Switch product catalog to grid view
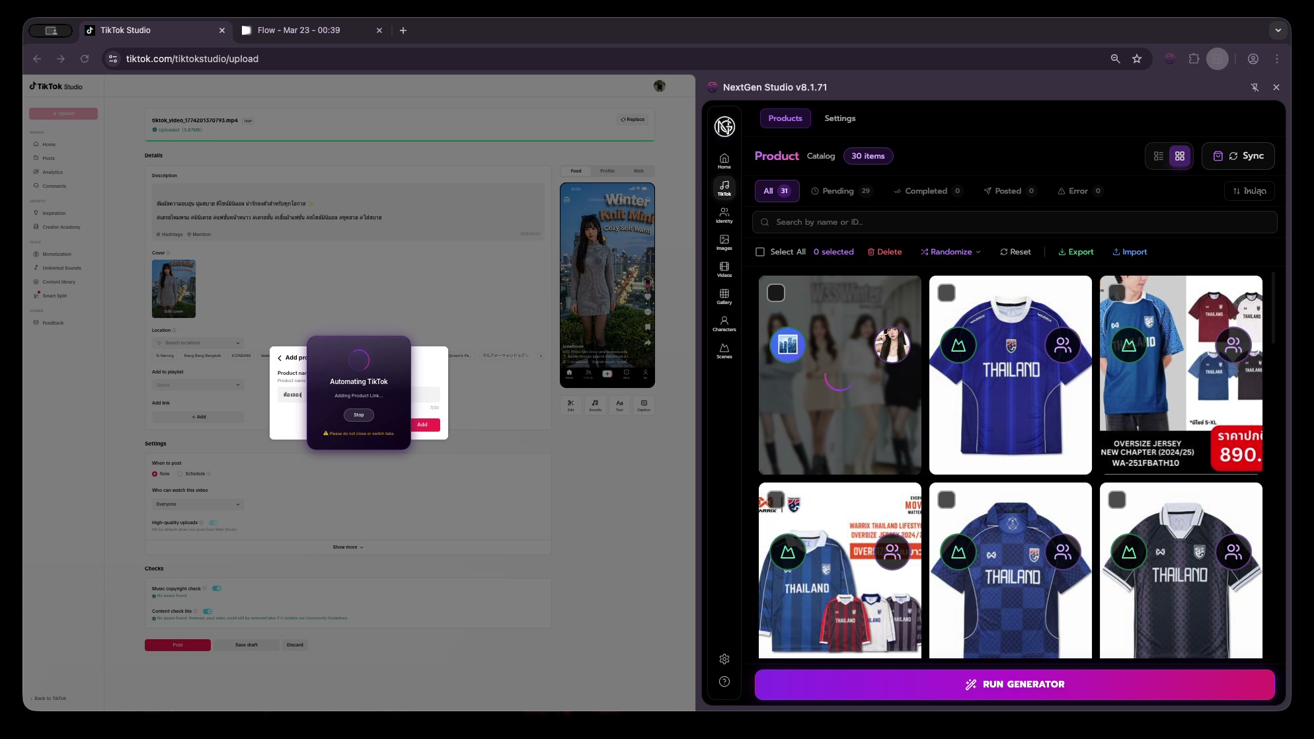The image size is (1314, 739). pyautogui.click(x=1180, y=156)
